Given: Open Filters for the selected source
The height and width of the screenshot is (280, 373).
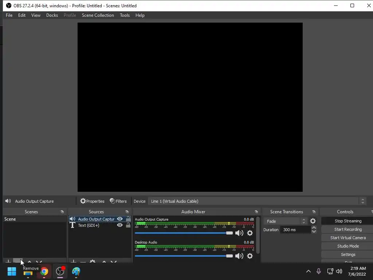Looking at the screenshot, I should [x=118, y=201].
